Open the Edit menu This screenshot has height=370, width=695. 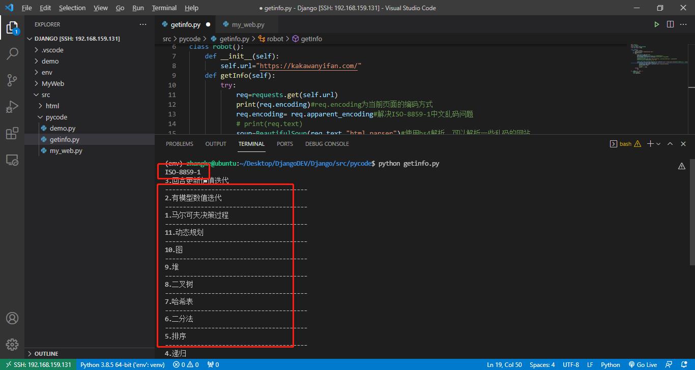[45, 8]
